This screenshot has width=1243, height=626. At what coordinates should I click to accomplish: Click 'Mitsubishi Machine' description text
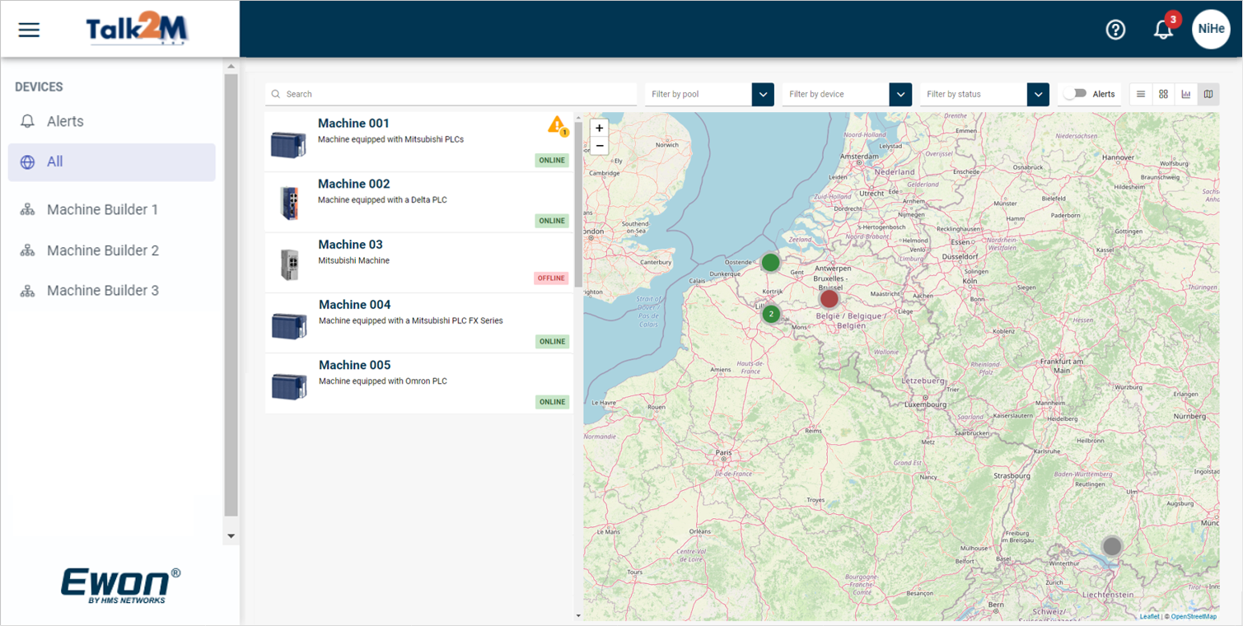point(354,260)
